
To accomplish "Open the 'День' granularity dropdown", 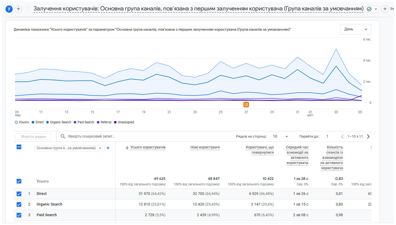I will coord(356,29).
